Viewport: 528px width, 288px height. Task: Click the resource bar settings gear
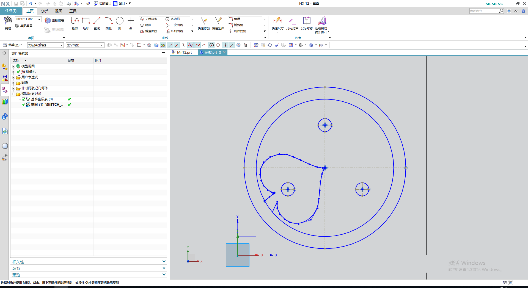click(x=4, y=53)
